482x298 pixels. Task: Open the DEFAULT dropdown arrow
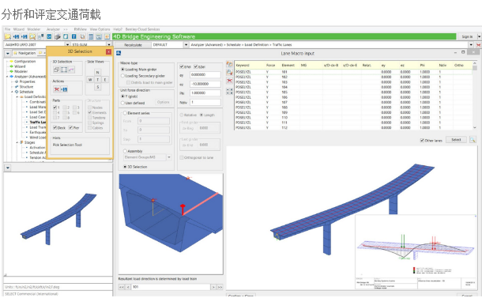(186, 45)
